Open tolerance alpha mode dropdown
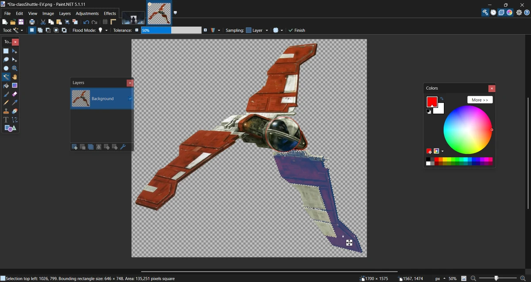Screen dimensions: 531x282 215,30
